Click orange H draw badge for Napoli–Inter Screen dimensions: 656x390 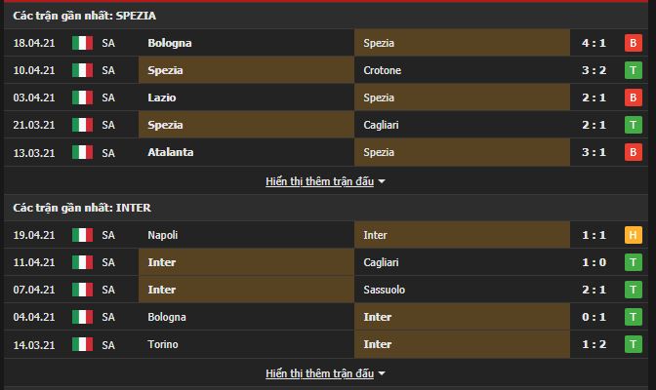point(633,235)
